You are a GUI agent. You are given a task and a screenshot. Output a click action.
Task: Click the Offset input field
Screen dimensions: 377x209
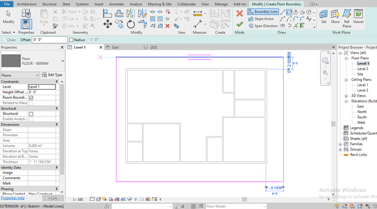click(49, 40)
